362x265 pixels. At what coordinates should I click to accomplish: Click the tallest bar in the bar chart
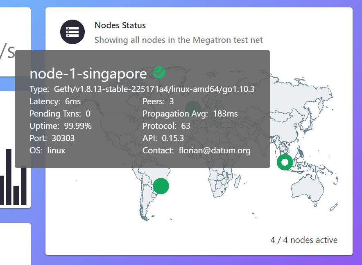(9, 177)
